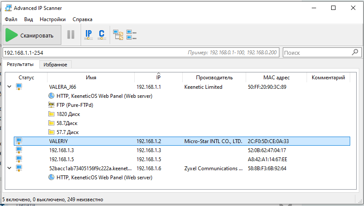Click the computer icon of 192.168.1.5 row
This screenshot has height=206, width=364.
19,159
